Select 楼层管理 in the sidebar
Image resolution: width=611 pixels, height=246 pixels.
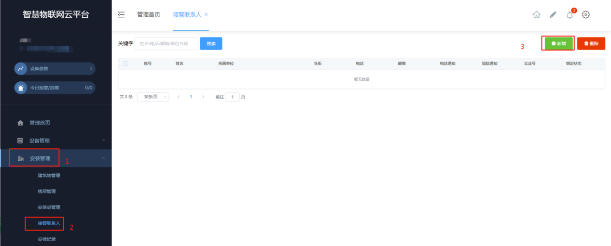[x=47, y=191]
